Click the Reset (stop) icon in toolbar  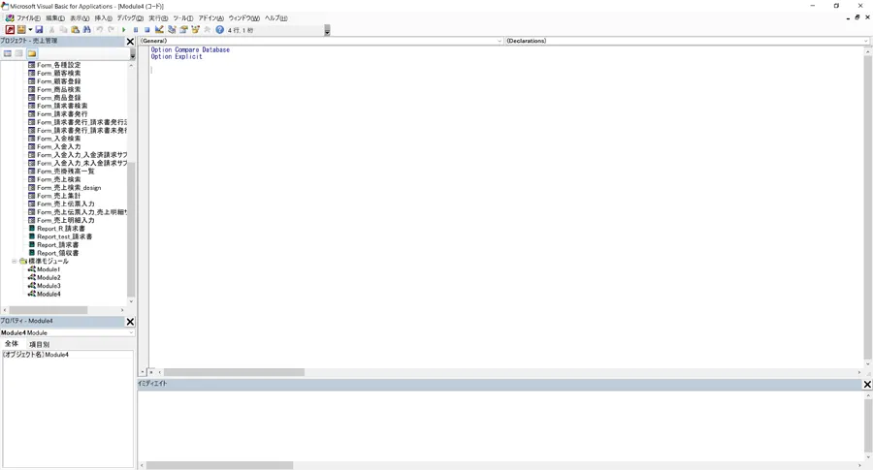coord(146,30)
